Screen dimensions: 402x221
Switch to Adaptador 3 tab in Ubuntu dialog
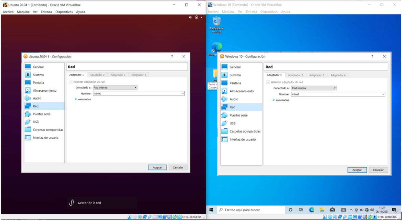118,75
